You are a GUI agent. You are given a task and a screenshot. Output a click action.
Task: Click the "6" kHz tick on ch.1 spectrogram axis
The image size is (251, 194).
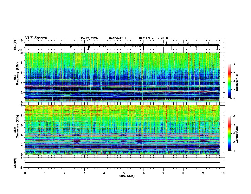pos(22,73)
